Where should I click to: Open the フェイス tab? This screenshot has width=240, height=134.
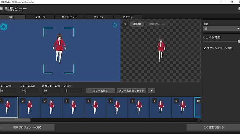(x=99, y=17)
